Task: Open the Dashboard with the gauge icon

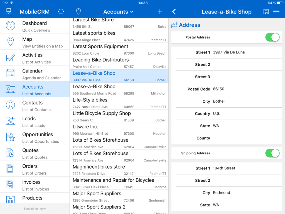Action: click(10, 26)
